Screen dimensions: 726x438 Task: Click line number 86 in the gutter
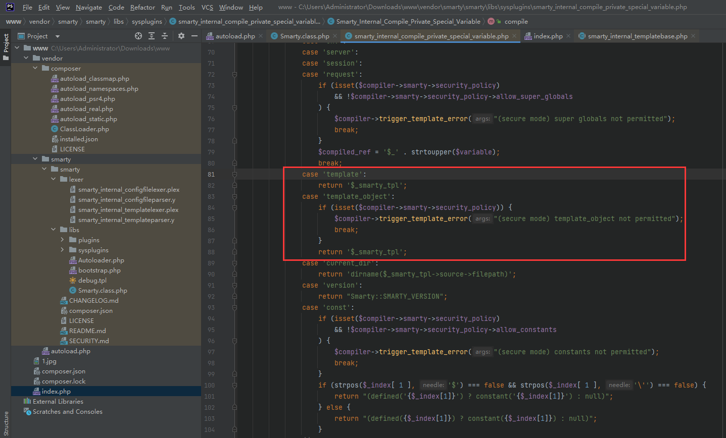211,230
